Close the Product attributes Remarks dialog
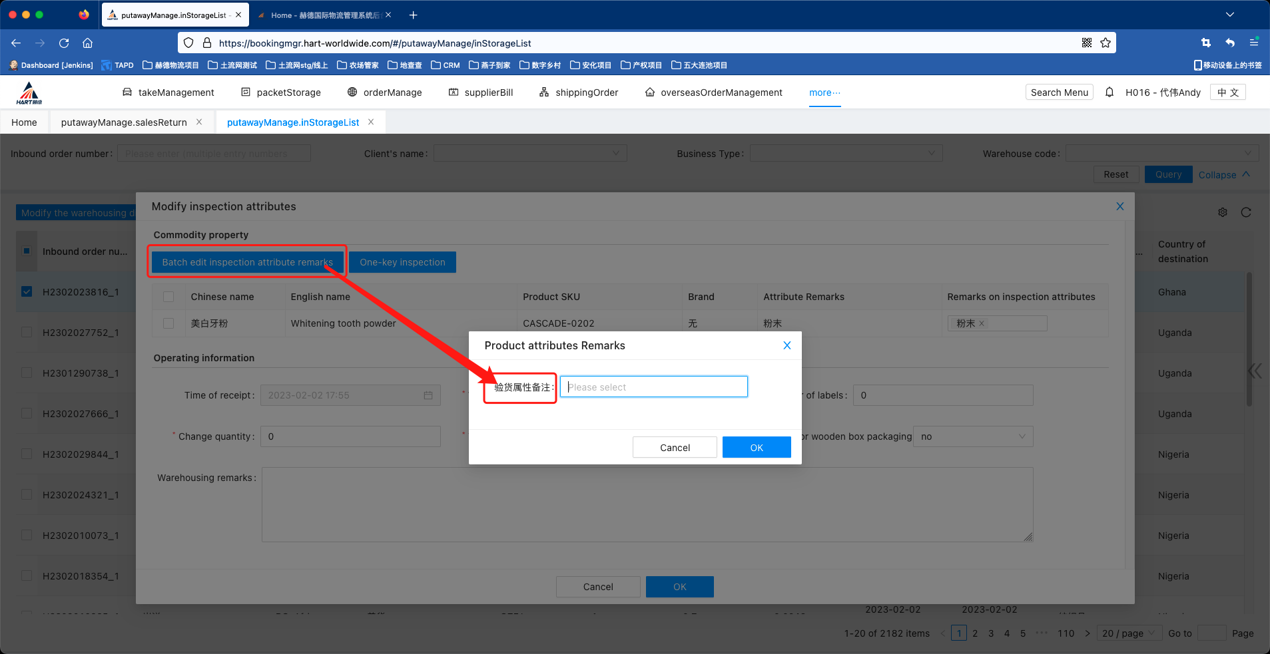Image resolution: width=1270 pixels, height=654 pixels. pyautogui.click(x=787, y=345)
